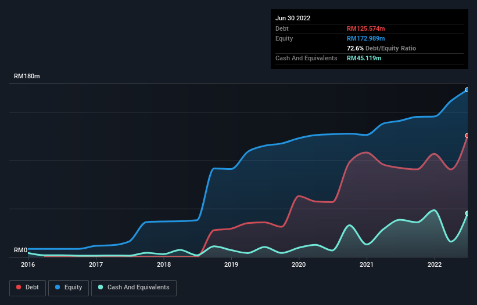Select the blue Equity endpoint marker
477x305 pixels.
tap(467, 90)
